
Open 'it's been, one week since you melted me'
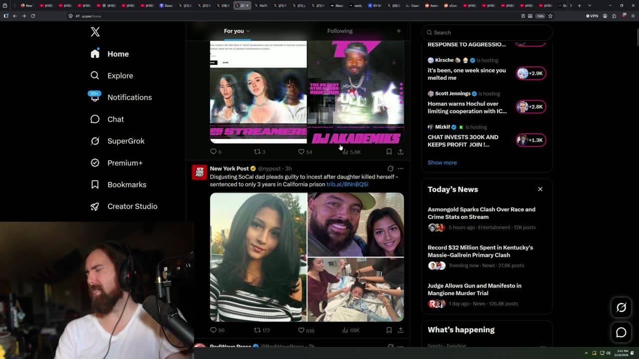(x=467, y=74)
